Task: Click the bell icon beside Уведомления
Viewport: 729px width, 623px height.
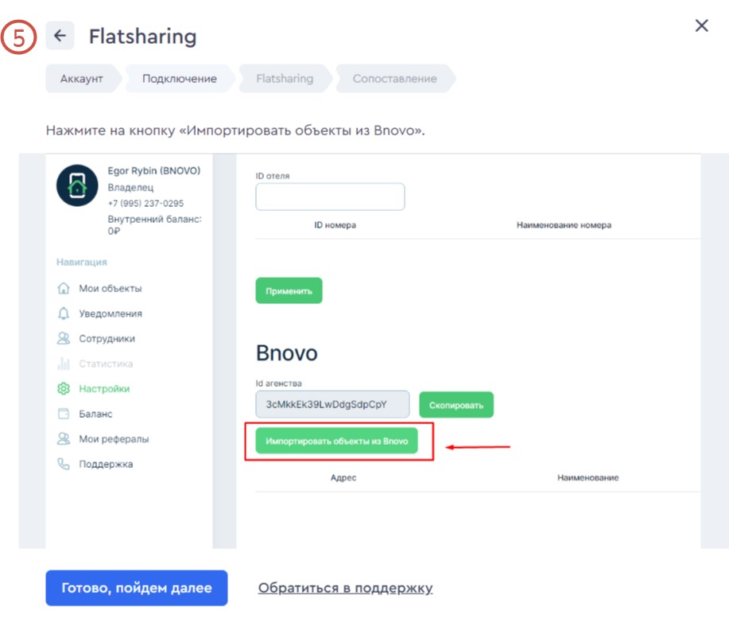Action: 64,313
